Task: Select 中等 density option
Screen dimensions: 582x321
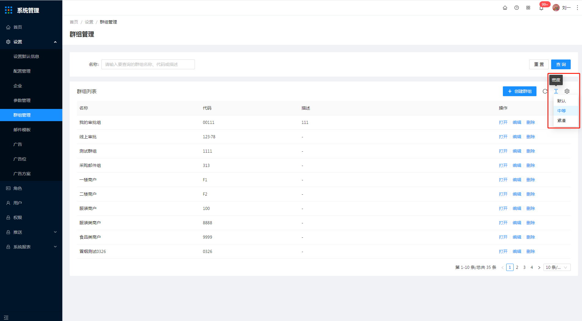Action: [x=566, y=111]
